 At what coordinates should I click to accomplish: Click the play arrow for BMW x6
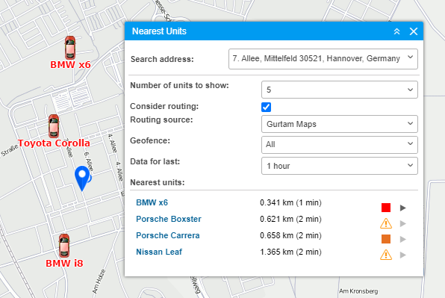click(x=403, y=208)
